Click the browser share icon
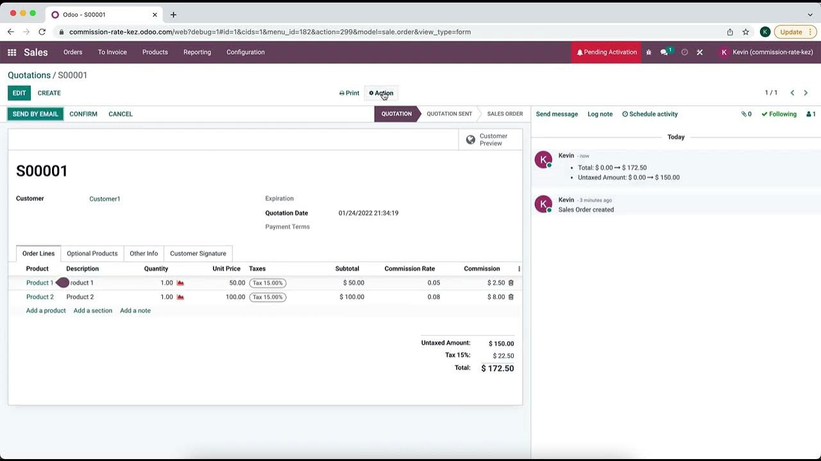The image size is (821, 461). click(x=730, y=32)
